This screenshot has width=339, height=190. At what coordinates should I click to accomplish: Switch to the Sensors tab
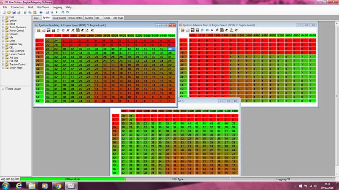(89, 18)
